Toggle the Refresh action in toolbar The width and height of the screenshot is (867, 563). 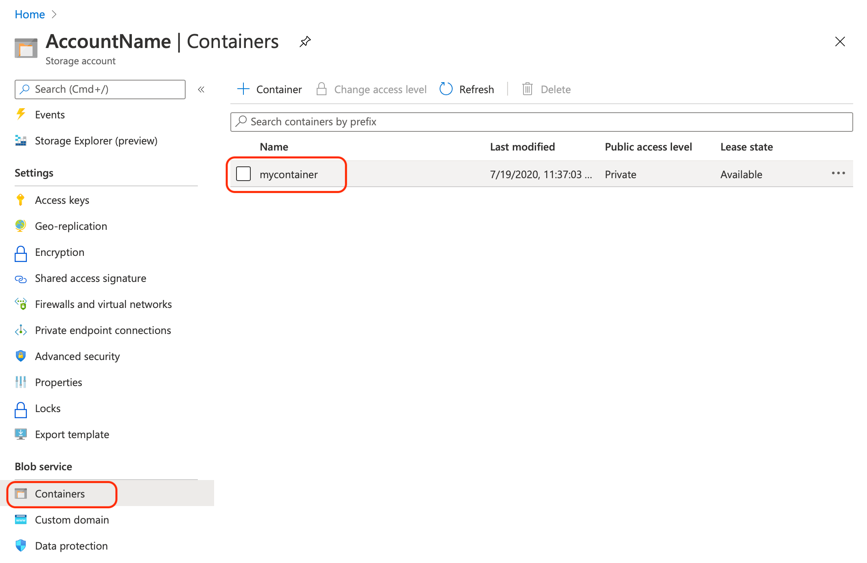(467, 89)
